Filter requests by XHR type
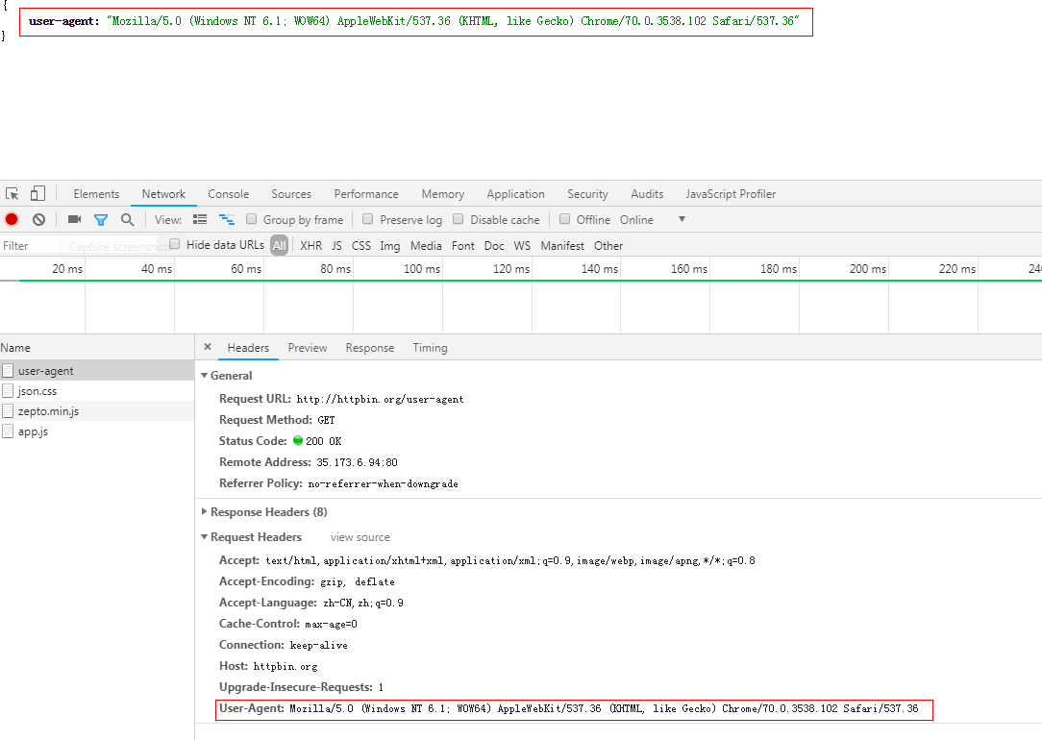Screen dimensions: 1042x740 (x=310, y=245)
